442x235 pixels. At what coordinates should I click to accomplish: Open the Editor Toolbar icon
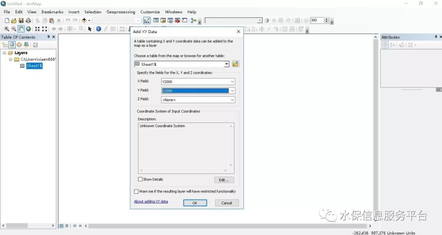[147, 20]
